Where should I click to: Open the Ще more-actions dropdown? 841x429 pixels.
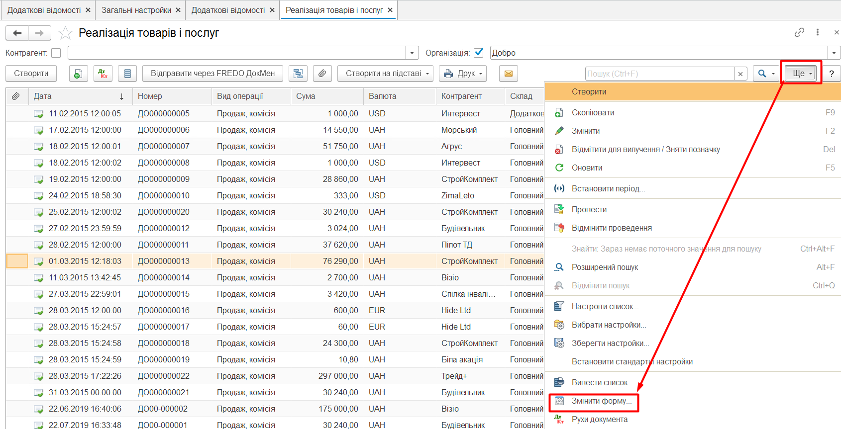coord(801,74)
